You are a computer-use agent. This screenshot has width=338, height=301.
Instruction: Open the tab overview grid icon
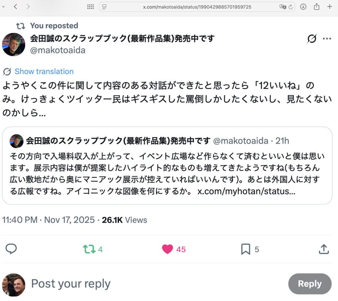(x=90, y=7)
